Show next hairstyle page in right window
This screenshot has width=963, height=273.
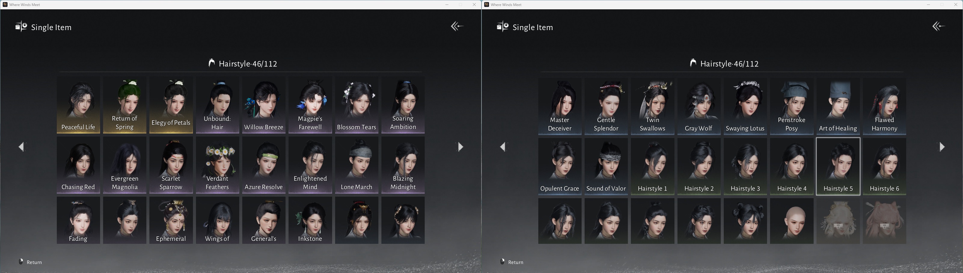(x=942, y=147)
